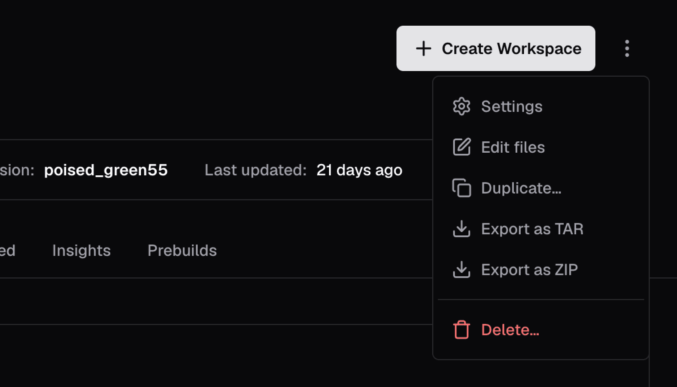
Task: Open Settings from the menu
Action: point(541,106)
